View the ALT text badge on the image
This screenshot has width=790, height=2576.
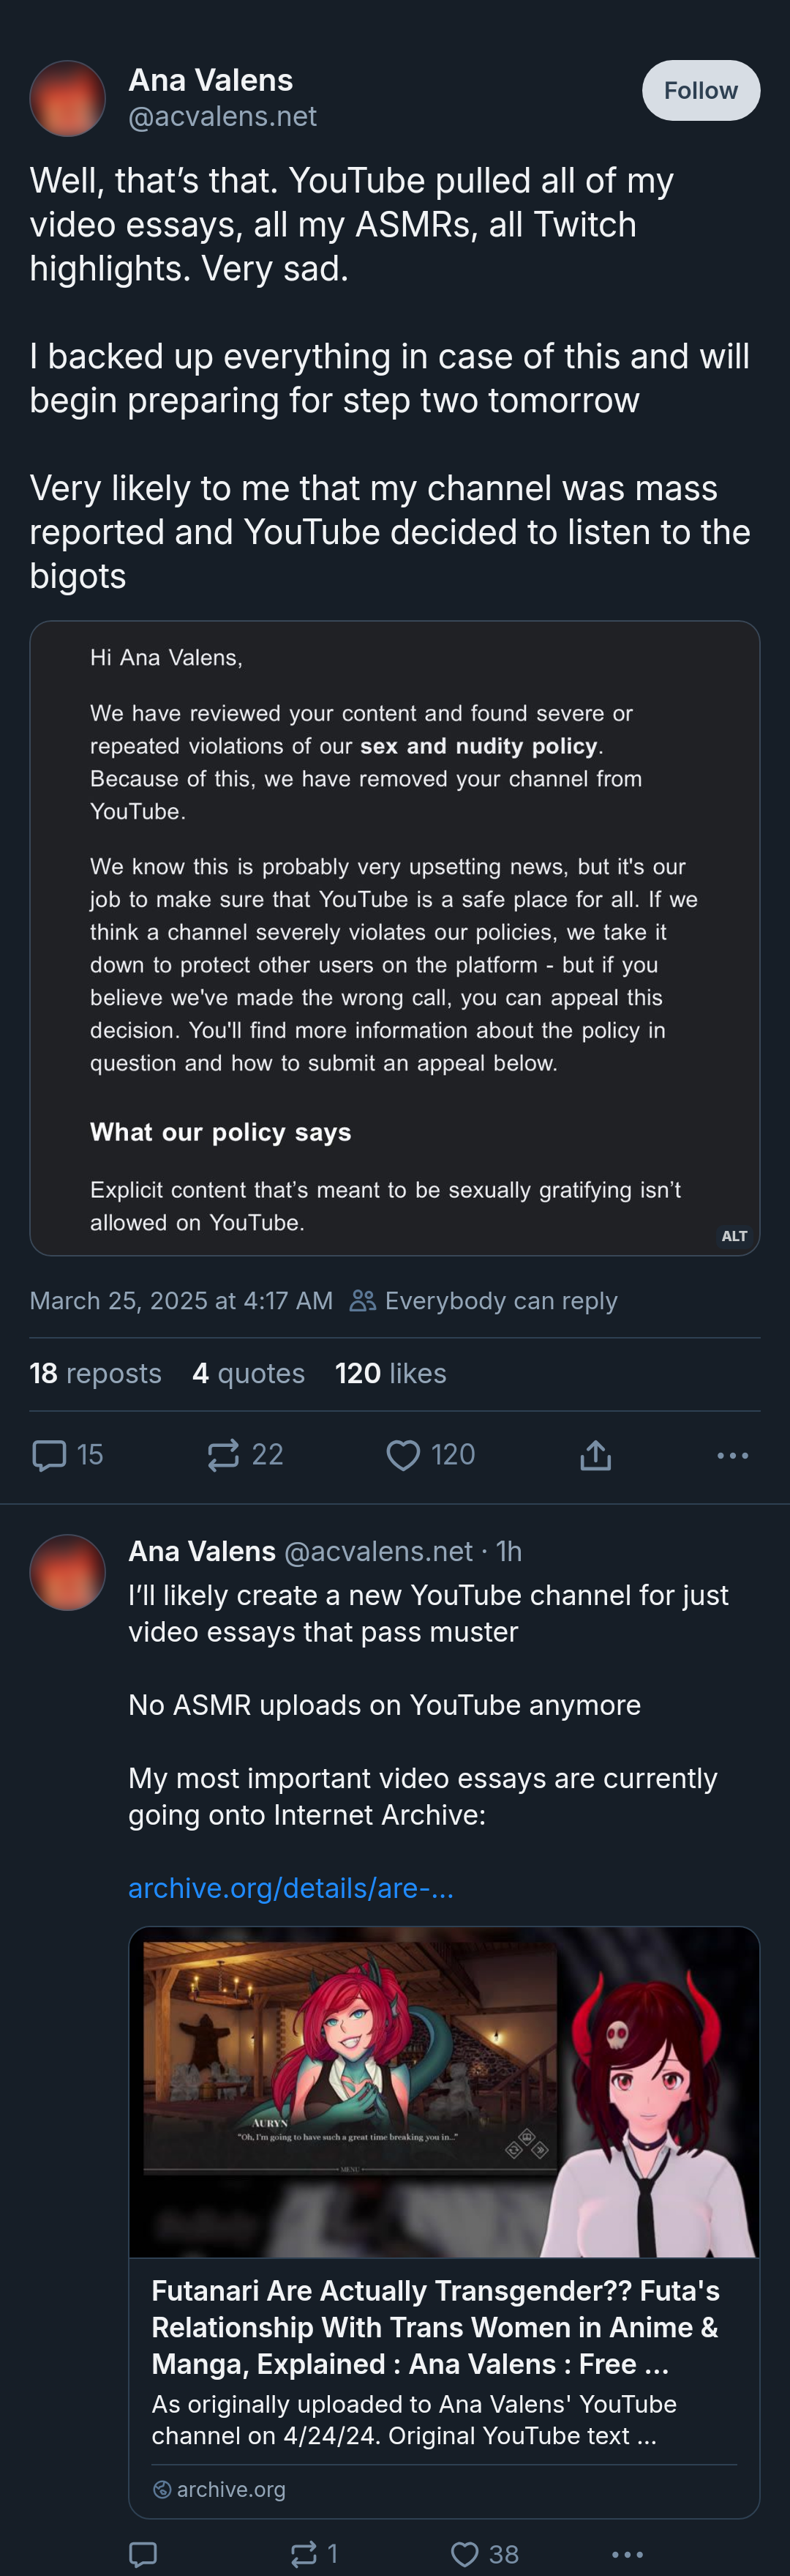pos(734,1236)
